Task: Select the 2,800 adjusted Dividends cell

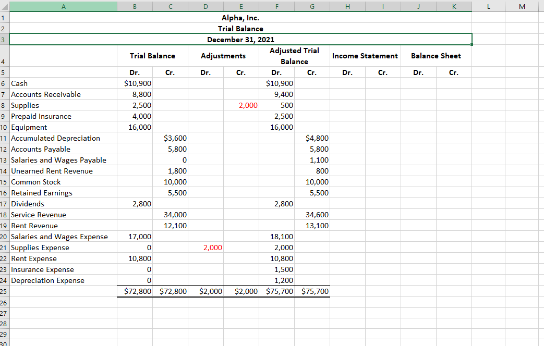Action: coord(276,204)
